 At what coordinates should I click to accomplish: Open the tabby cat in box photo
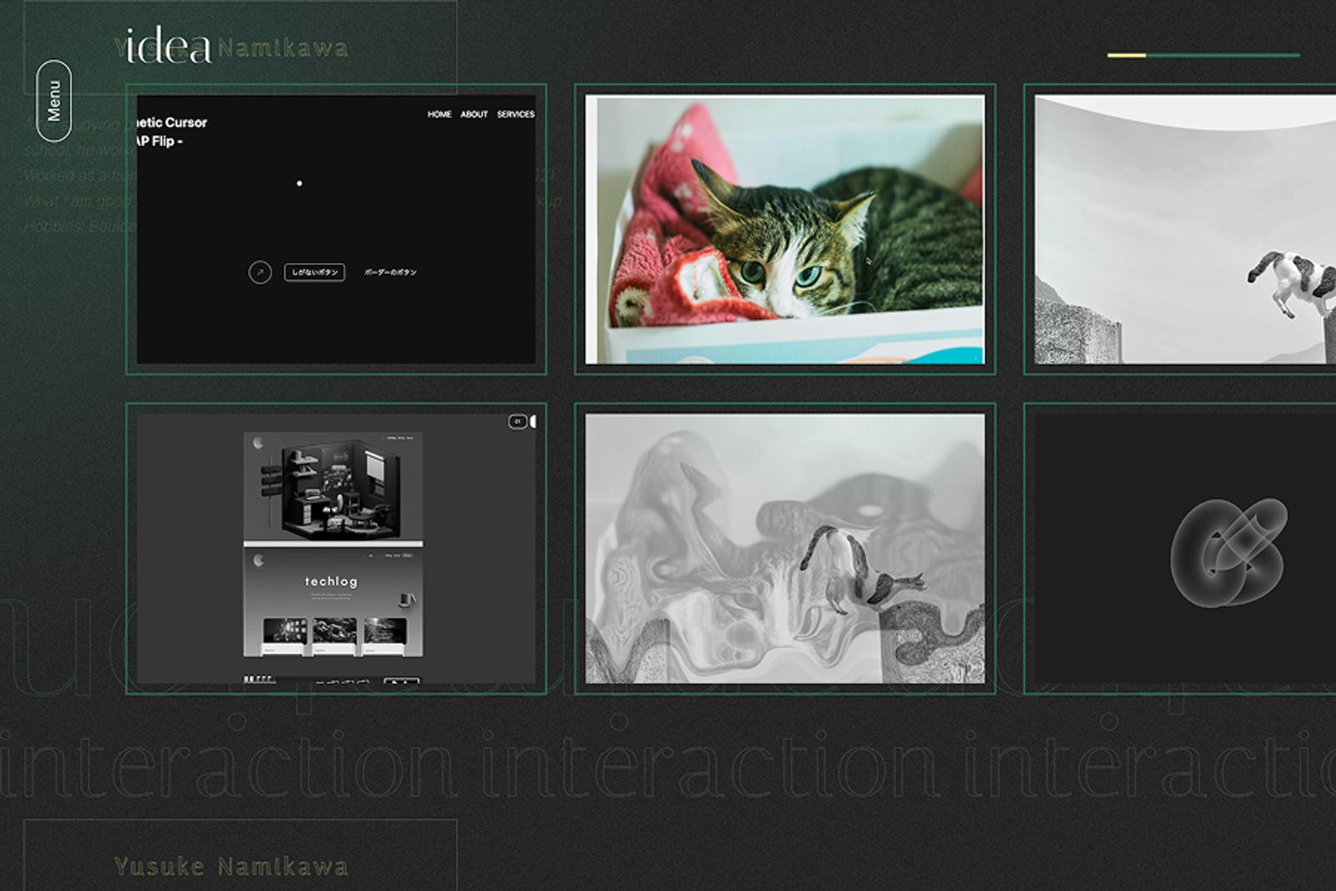click(785, 230)
